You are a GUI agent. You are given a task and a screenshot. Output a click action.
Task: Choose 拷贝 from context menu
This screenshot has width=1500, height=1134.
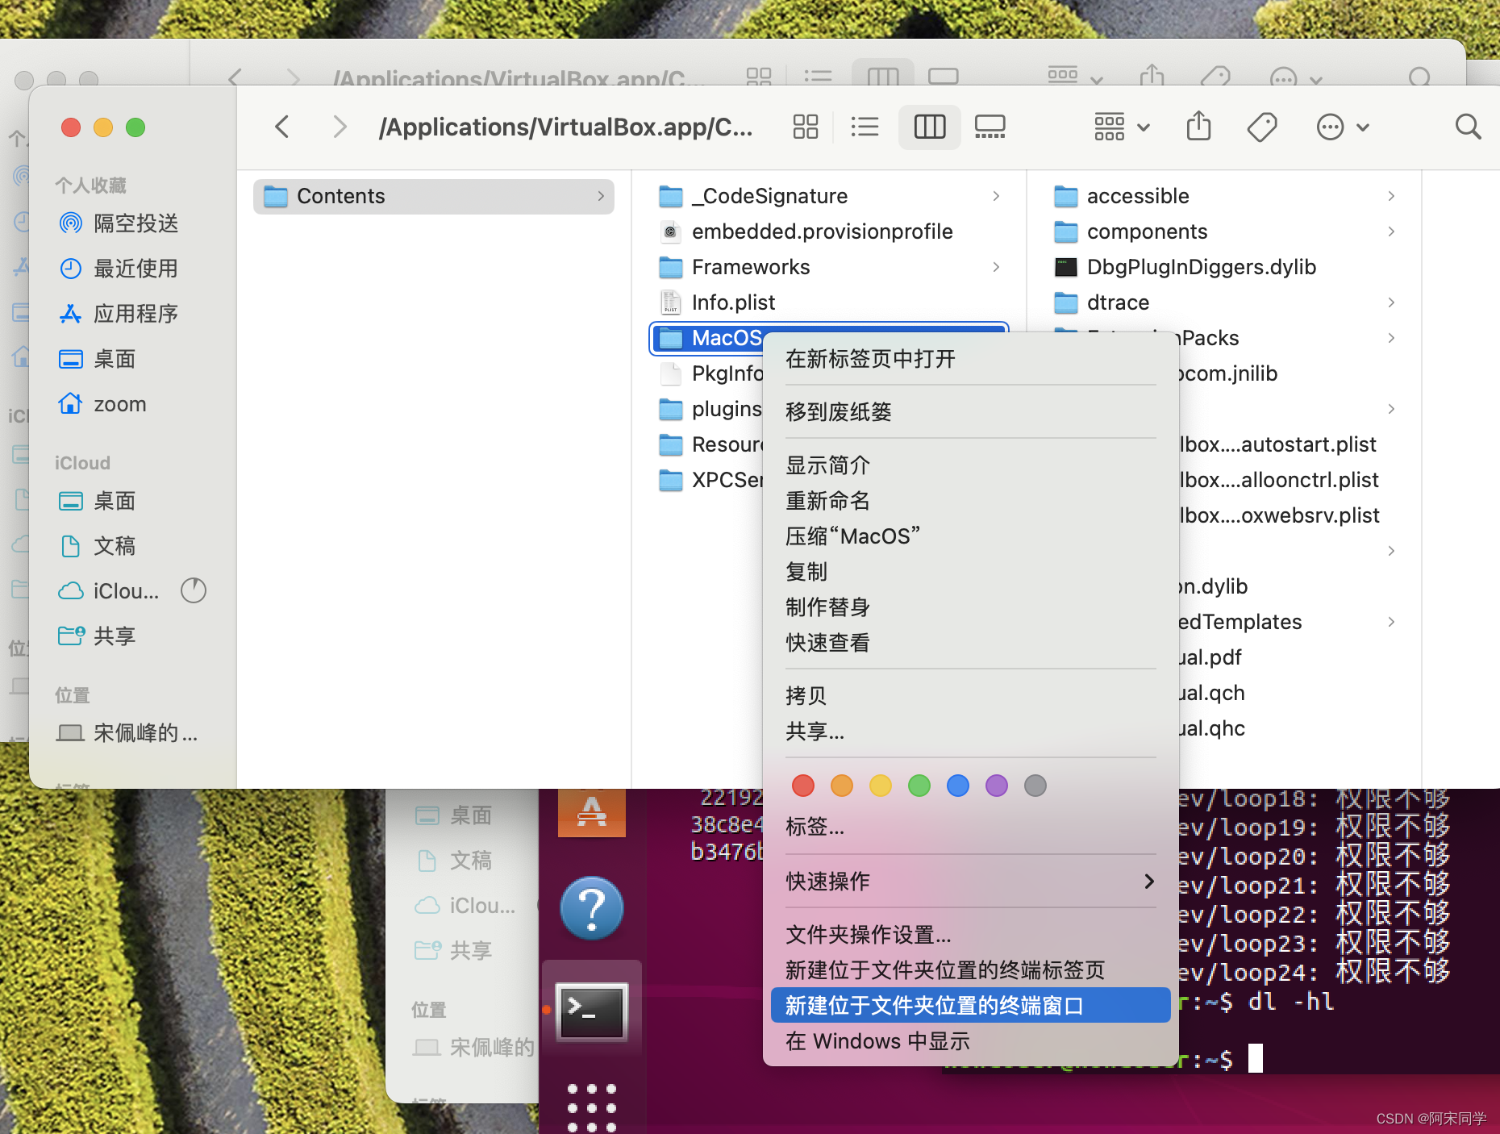(x=970, y=696)
